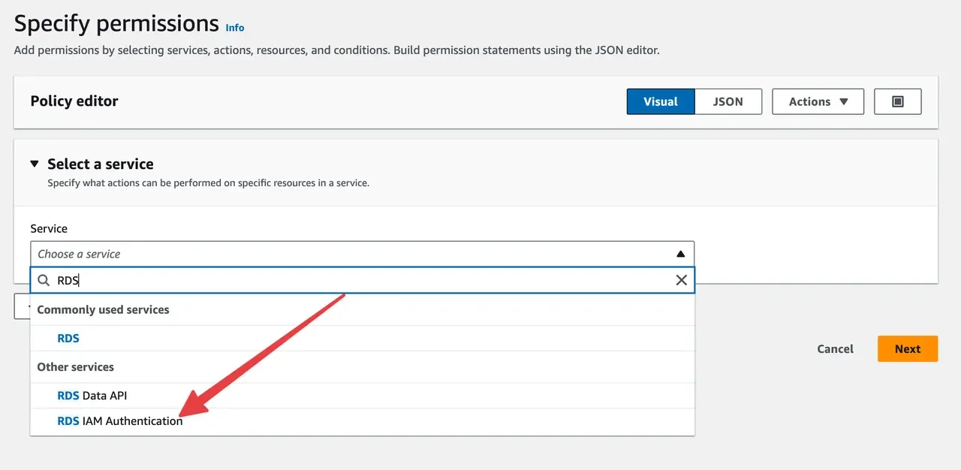Collapse the service list with the up caret
Screen dimensions: 961x470
pyautogui.click(x=682, y=253)
